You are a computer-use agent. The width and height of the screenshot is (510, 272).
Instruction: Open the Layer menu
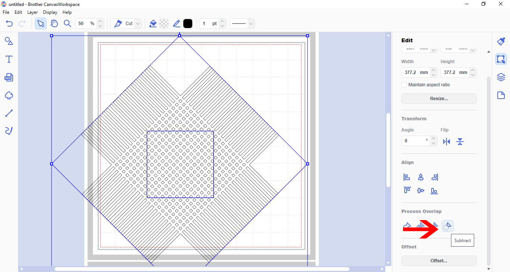(x=32, y=12)
